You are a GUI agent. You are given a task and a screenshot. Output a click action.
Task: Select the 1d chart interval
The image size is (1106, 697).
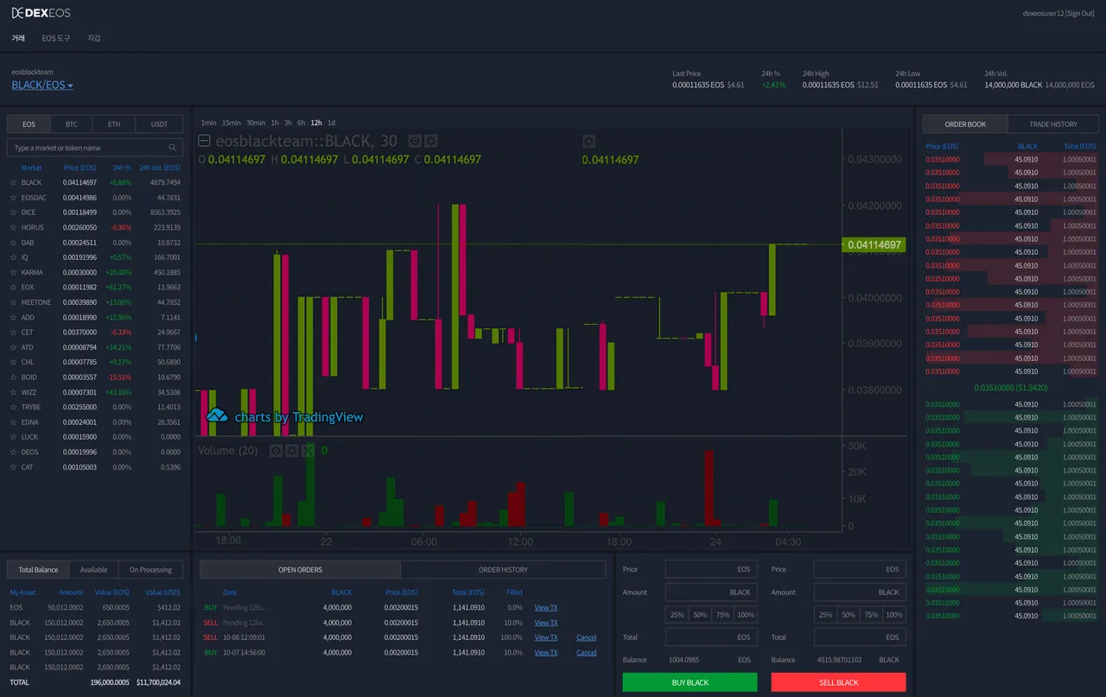(x=332, y=123)
